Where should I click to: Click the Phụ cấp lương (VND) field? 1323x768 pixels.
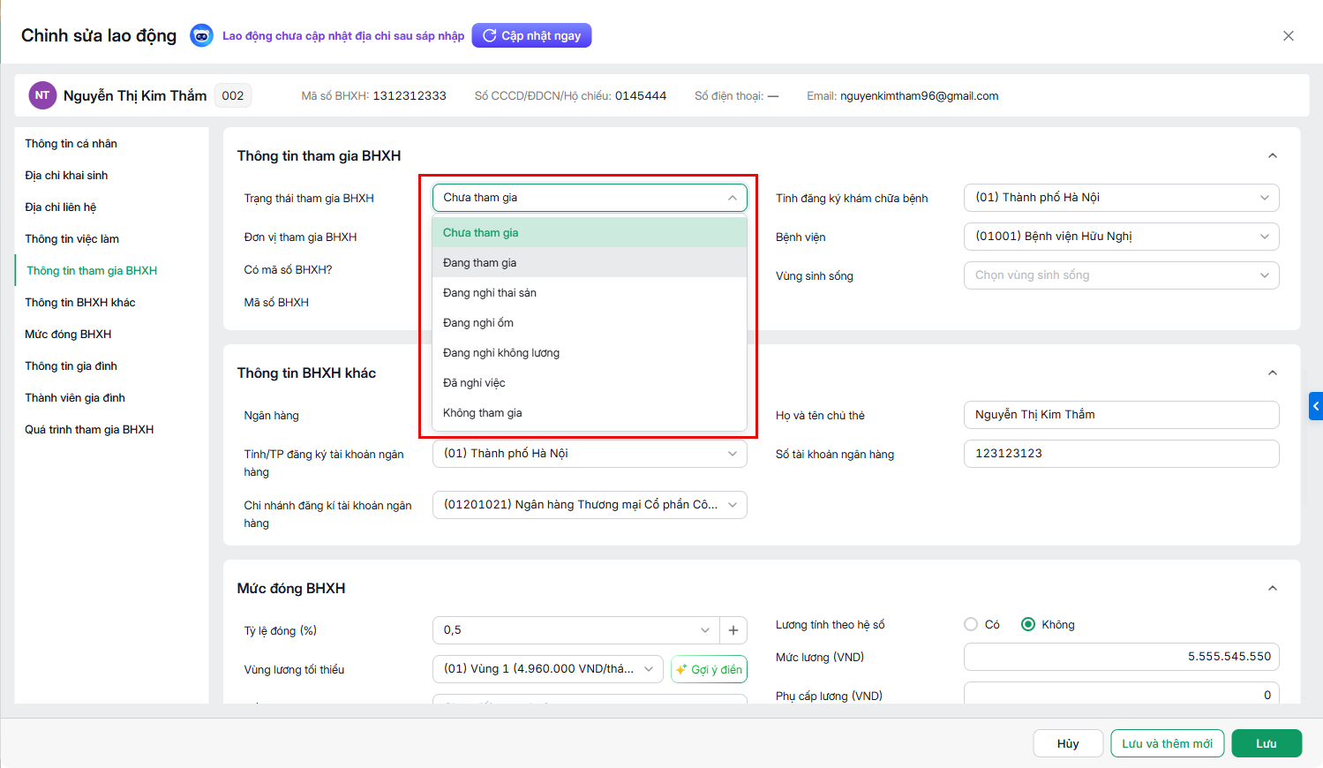1121,694
